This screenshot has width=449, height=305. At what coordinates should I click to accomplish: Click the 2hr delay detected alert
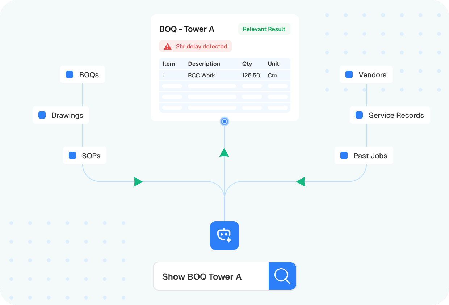coord(196,46)
